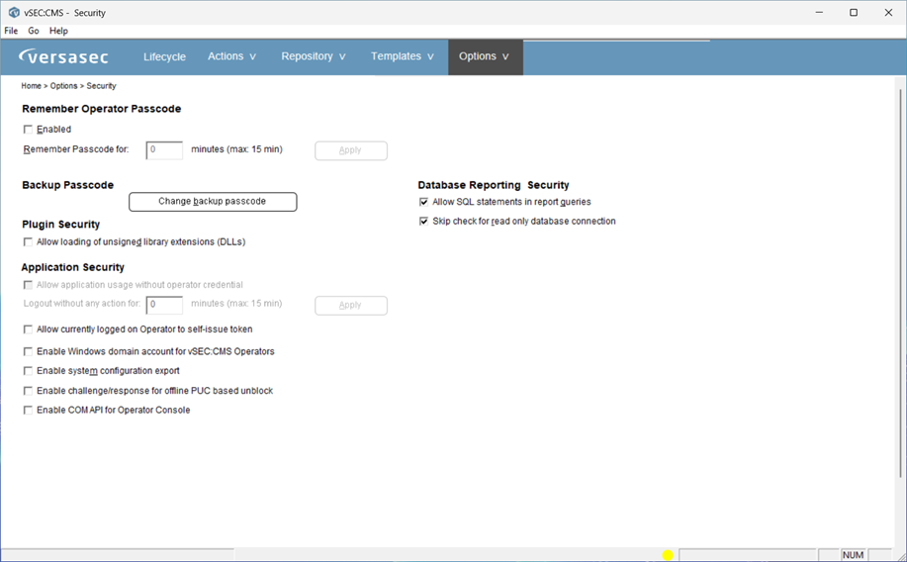Click the Remember Passcode minutes field
The width and height of the screenshot is (907, 562).
164,150
